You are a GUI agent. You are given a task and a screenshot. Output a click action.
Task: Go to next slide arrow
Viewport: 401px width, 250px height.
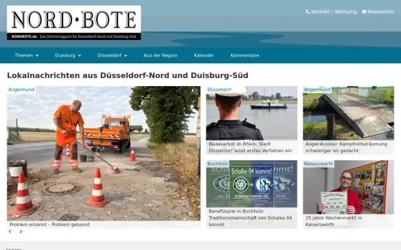(x=21, y=231)
